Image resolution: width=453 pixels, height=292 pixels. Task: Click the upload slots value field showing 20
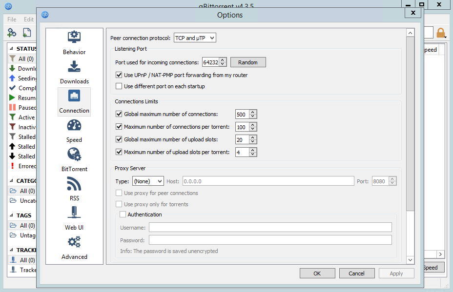pyautogui.click(x=242, y=139)
